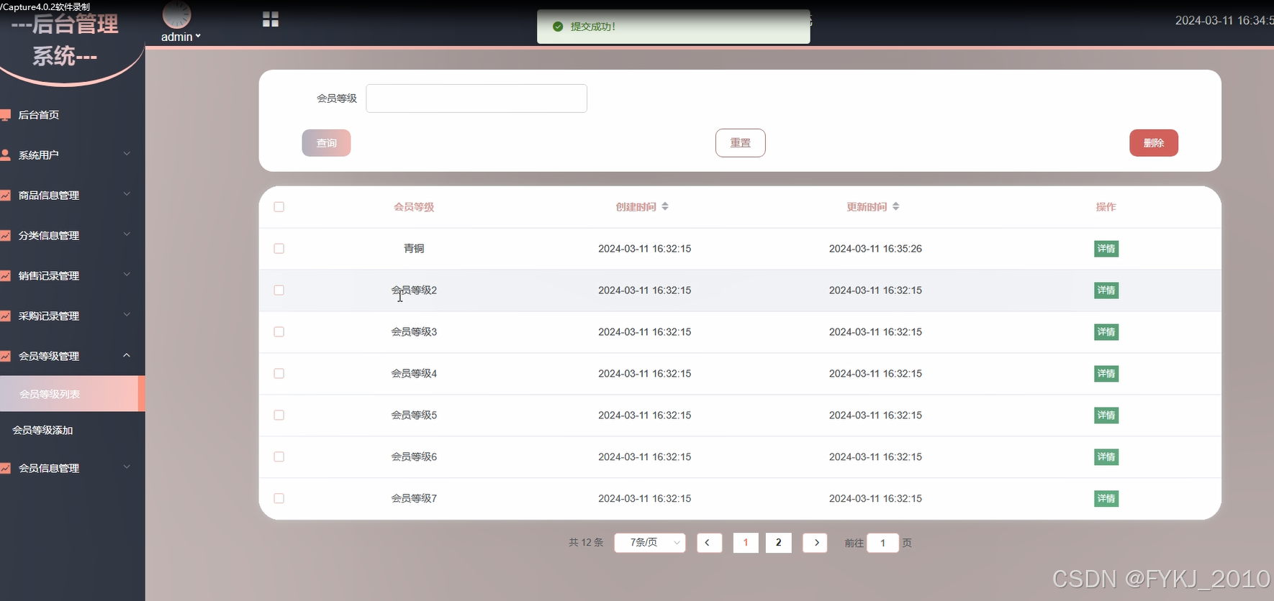Sort by 创建时间 using sort arrows
Screen dimensions: 1274x601
coord(665,206)
